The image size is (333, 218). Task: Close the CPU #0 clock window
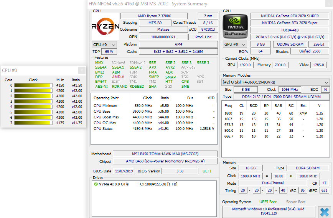click(x=82, y=70)
